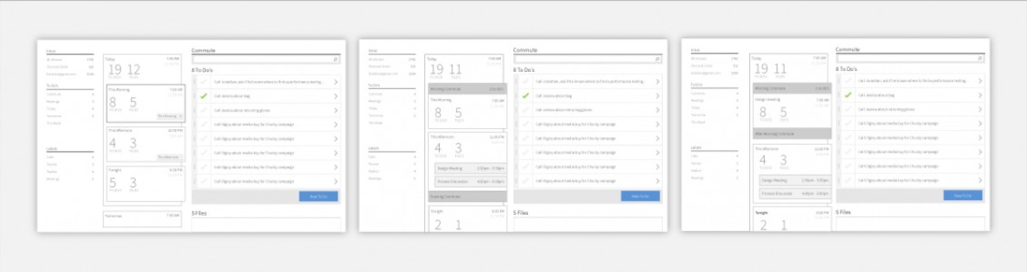
Task: Select the 'After Morning Commute' bar in right wireframe
Action: (792, 134)
